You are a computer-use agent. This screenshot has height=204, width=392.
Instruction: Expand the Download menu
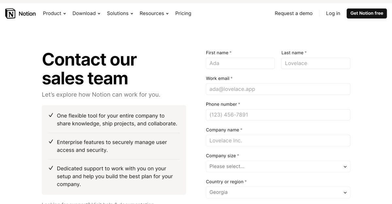[84, 13]
